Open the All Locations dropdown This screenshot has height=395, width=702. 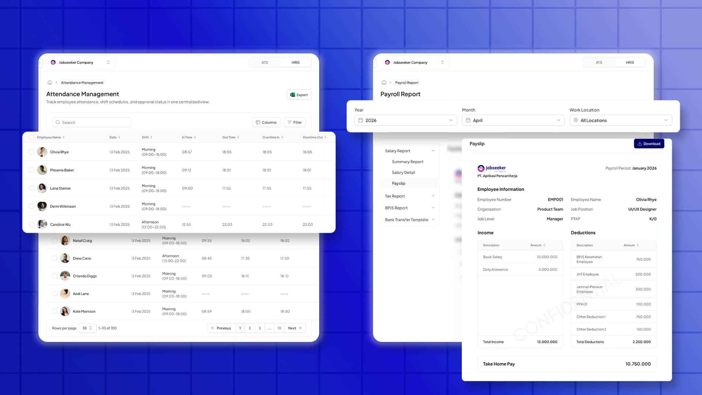tap(620, 120)
